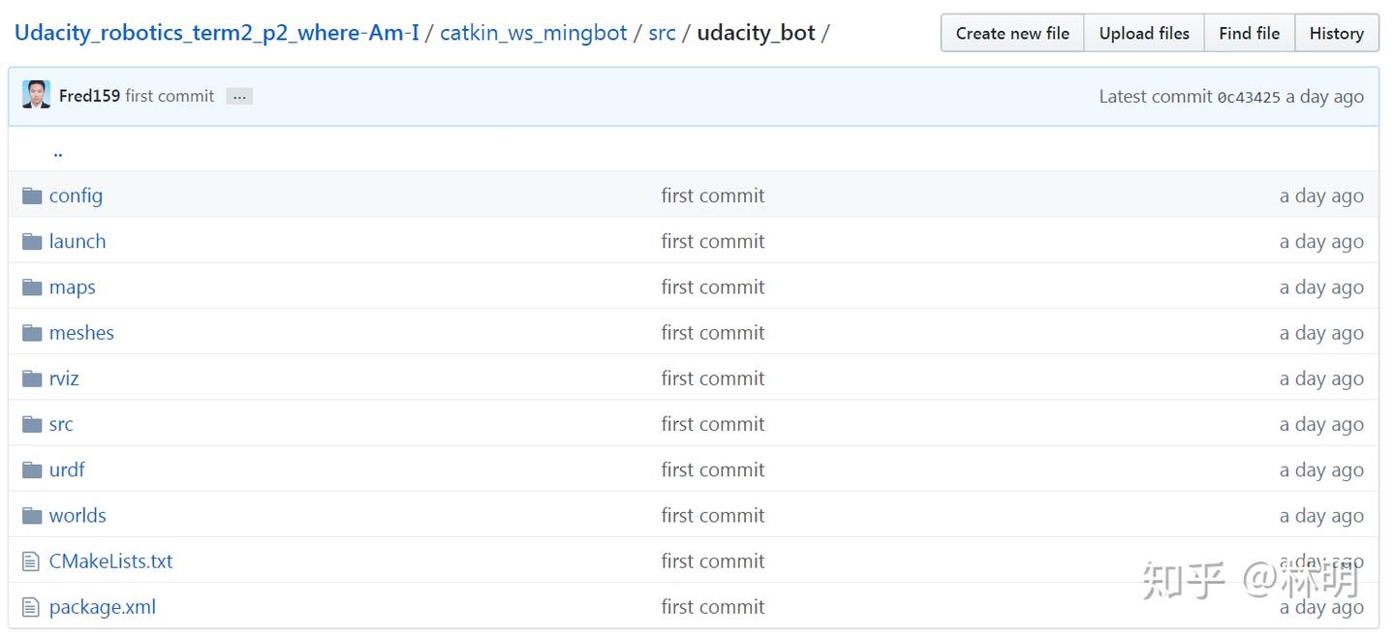The height and width of the screenshot is (636, 1395).
Task: Click the CMakeLists.txt file icon
Action: coord(31,561)
